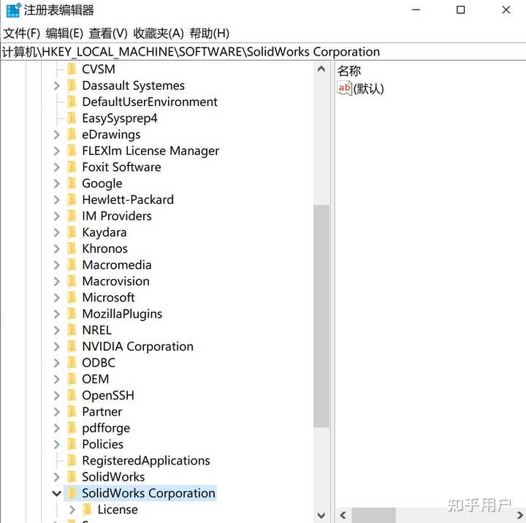Image resolution: width=526 pixels, height=523 pixels.
Task: Select the RegisteredApplications key
Action: tap(146, 461)
